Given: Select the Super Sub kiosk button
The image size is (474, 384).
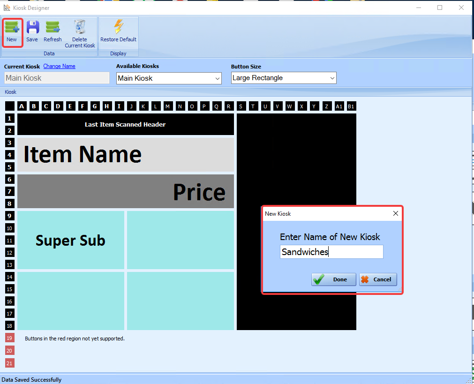Looking at the screenshot, I should (71, 240).
